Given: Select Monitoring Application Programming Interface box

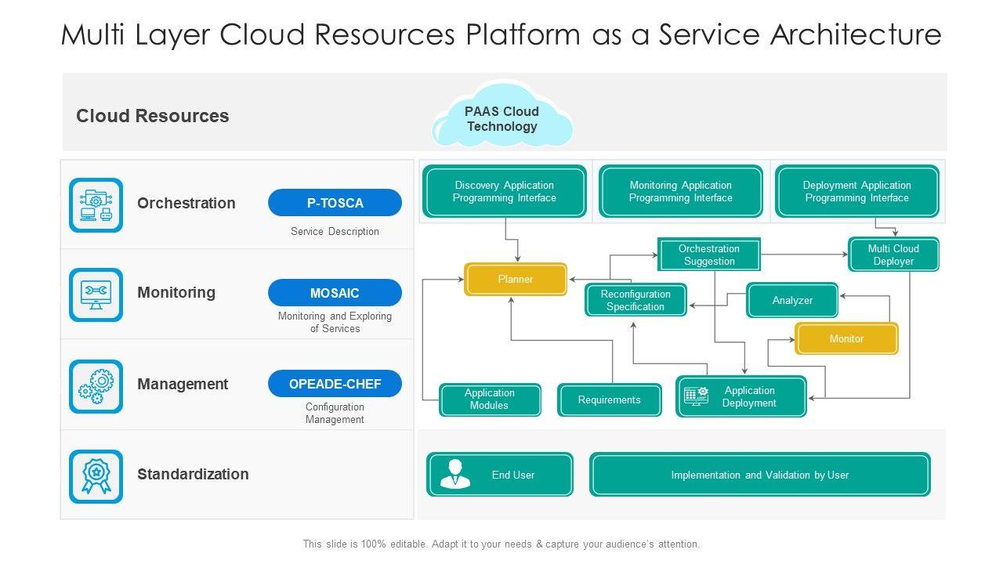Looking at the screenshot, I should pos(680,192).
